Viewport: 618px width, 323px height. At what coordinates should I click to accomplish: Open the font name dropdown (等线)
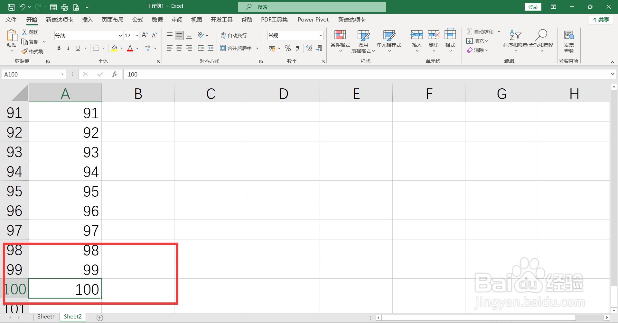[x=120, y=36]
